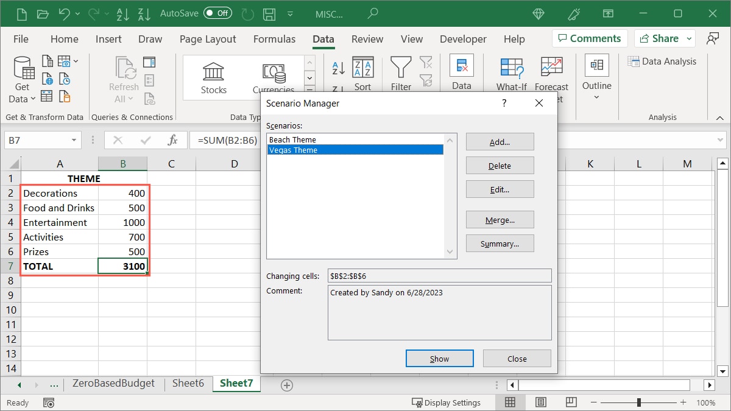The width and height of the screenshot is (731, 411).
Task: Save the workbook from quick access toolbar
Action: (x=269, y=13)
